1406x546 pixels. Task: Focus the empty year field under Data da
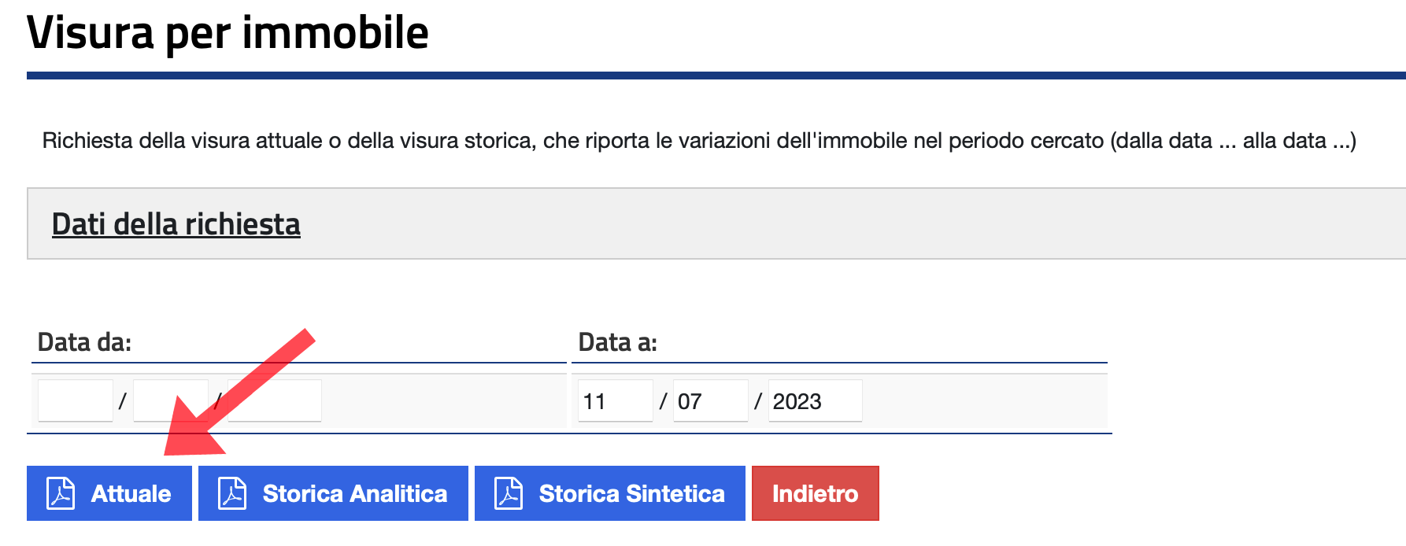tap(275, 400)
